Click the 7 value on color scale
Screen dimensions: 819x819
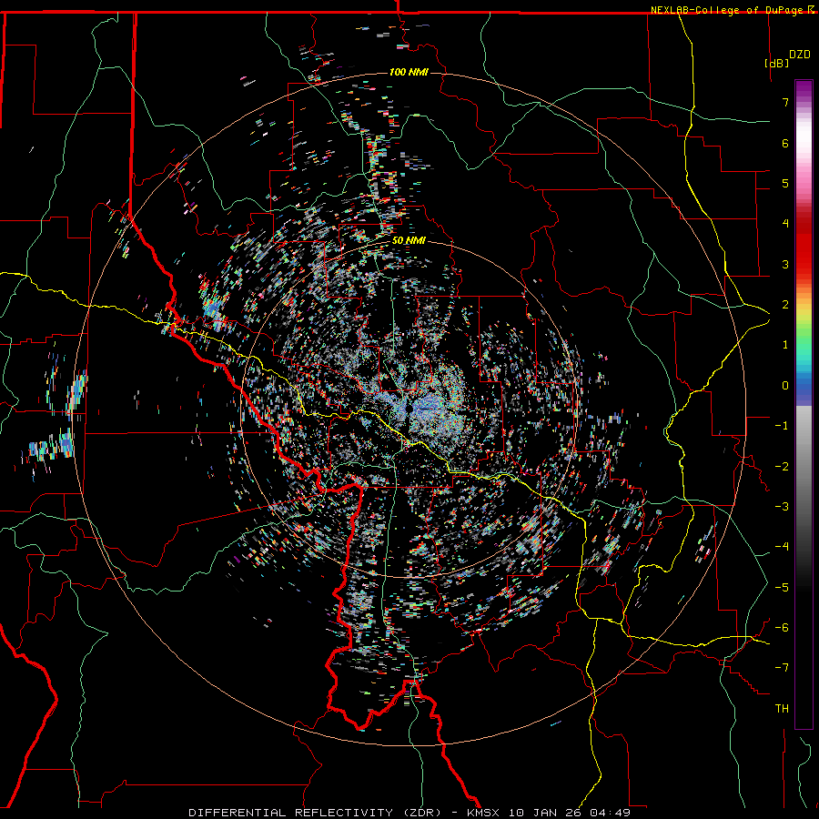pyautogui.click(x=785, y=102)
